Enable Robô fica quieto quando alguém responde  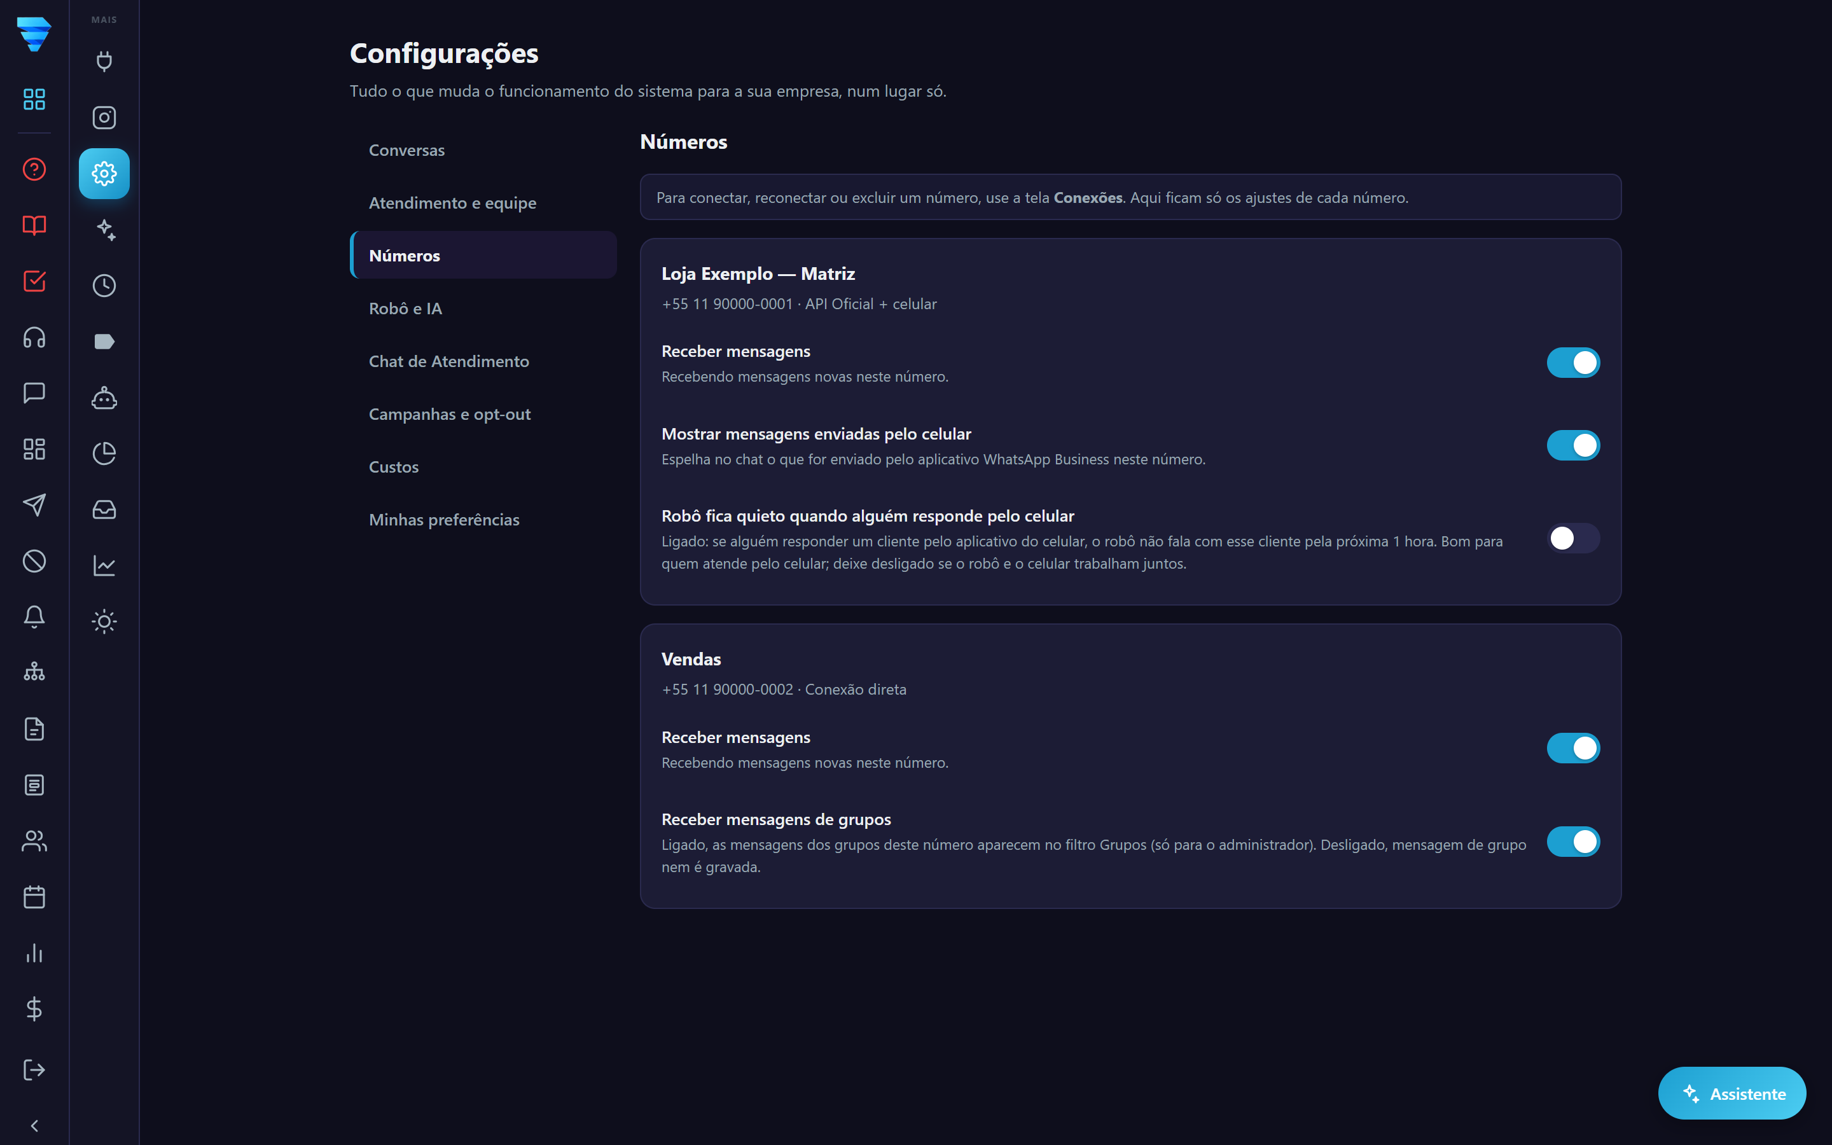1572,538
